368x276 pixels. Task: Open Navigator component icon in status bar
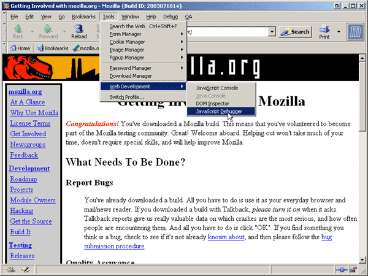pos(11,270)
